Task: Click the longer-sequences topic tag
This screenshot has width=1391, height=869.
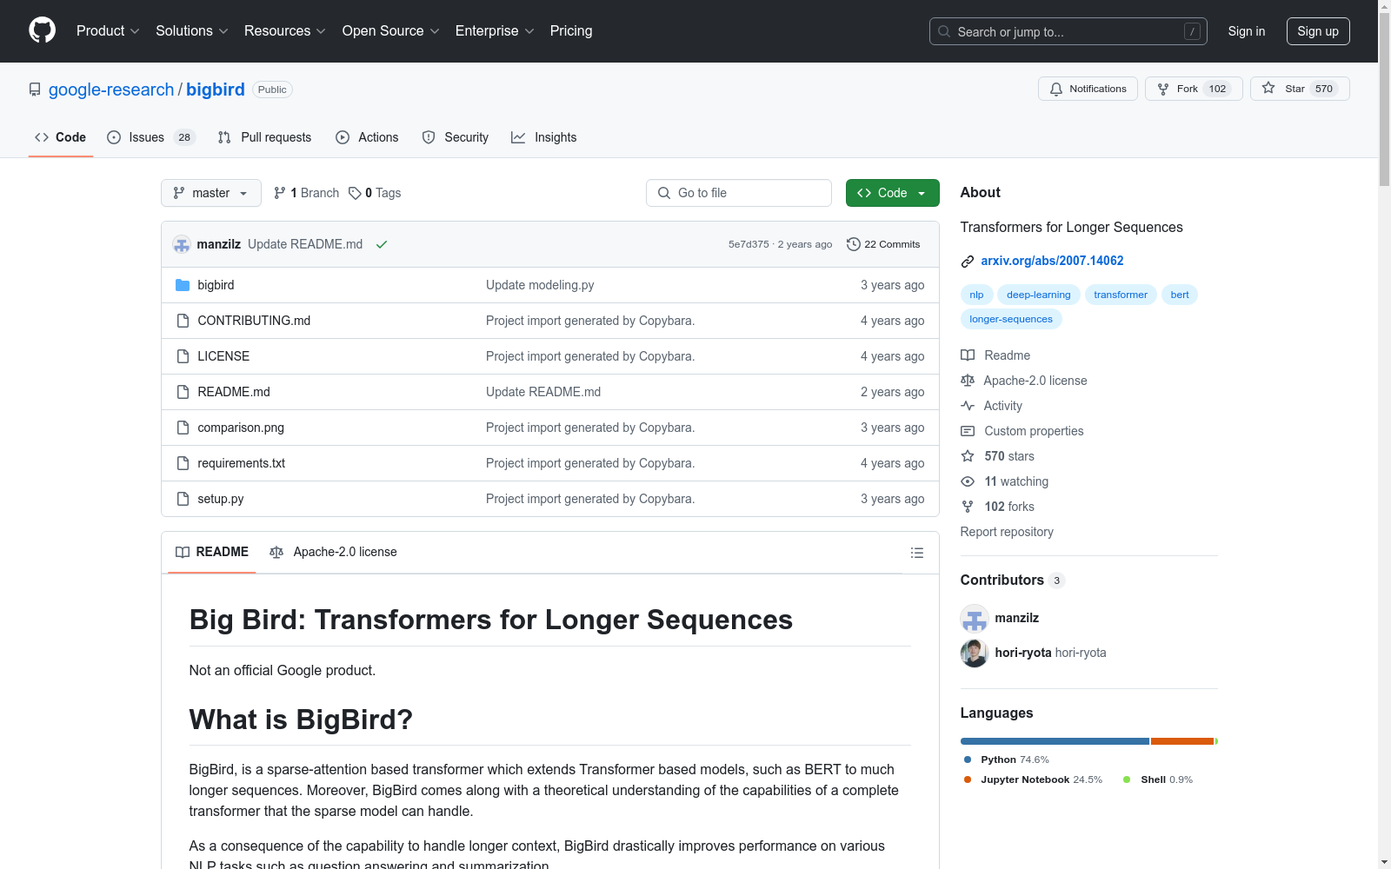Action: 1011,319
